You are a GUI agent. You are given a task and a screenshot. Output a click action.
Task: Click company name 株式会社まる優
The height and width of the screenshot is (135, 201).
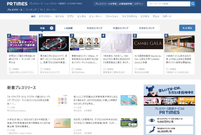[x=141, y=72]
